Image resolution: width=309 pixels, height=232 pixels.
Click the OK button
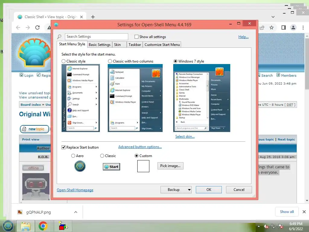(x=209, y=190)
